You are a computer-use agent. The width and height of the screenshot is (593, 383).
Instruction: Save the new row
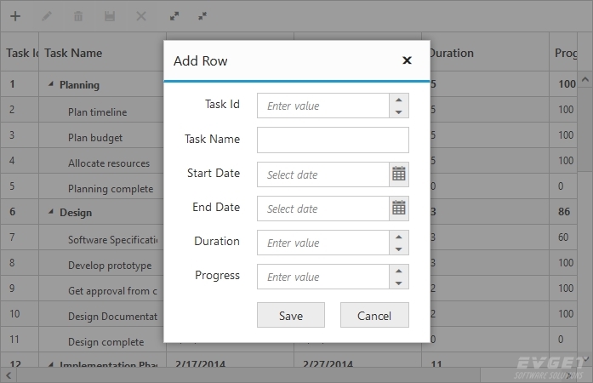click(x=291, y=315)
